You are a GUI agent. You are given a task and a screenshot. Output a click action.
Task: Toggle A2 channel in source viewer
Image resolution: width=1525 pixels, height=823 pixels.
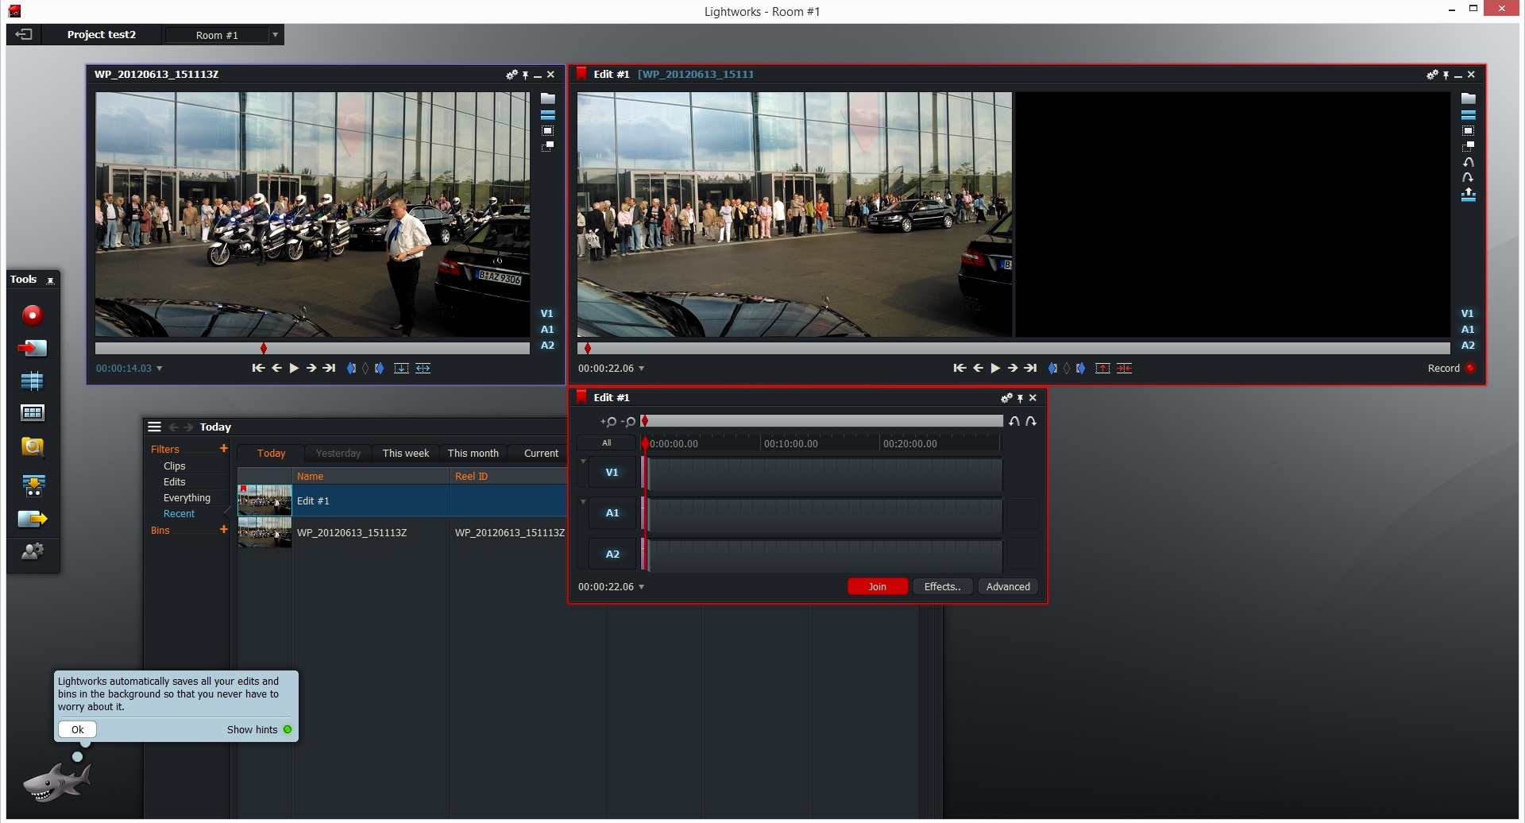547,345
